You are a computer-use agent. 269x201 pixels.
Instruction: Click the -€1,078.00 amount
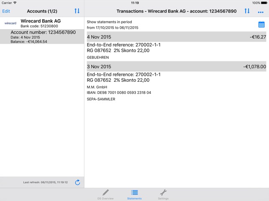(x=255, y=67)
